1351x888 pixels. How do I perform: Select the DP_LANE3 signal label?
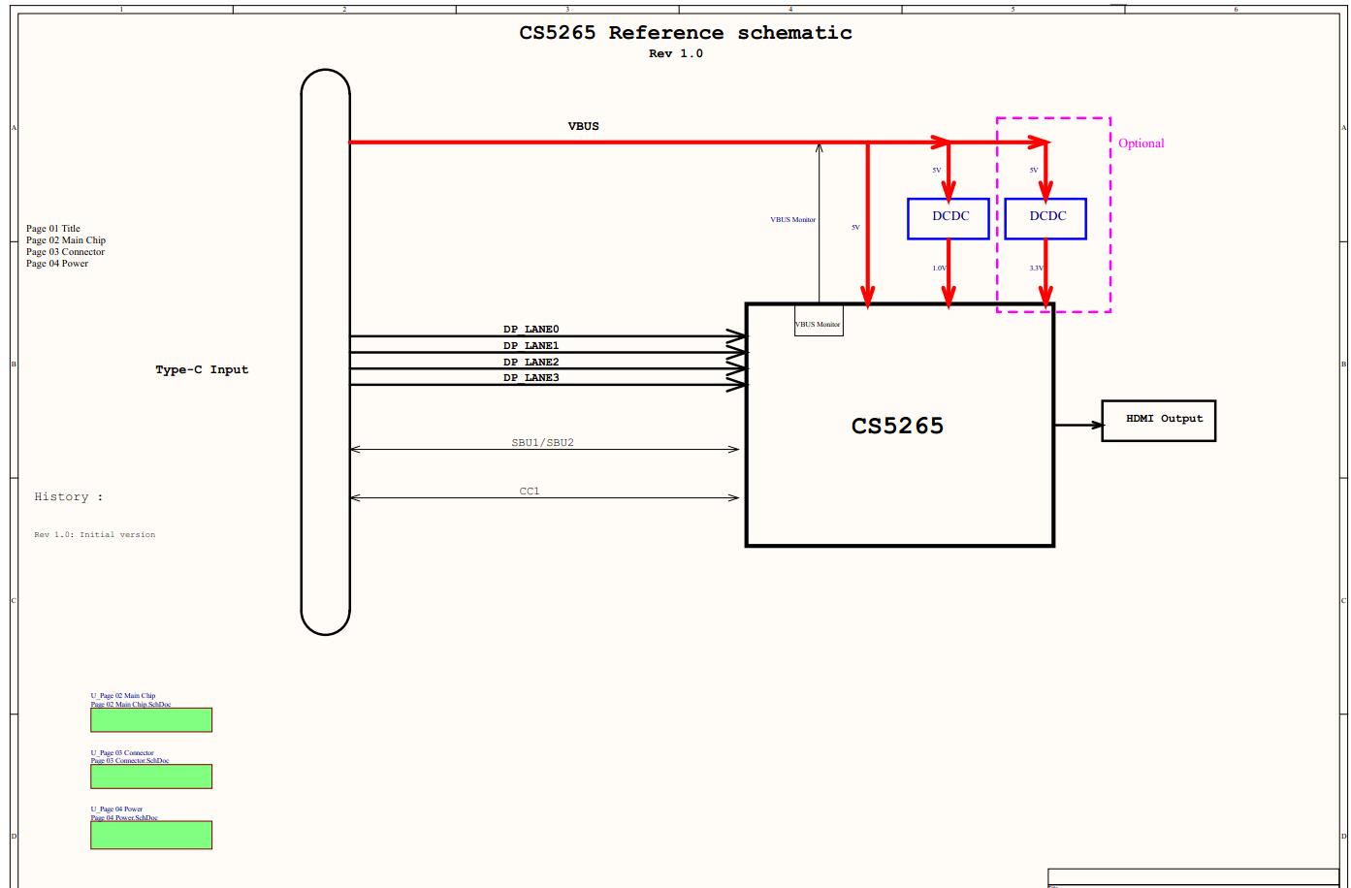coord(531,378)
